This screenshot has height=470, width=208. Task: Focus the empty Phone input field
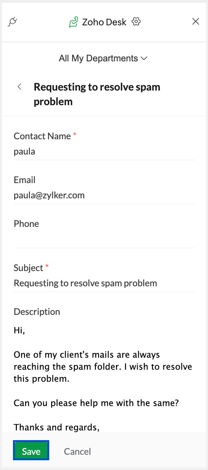104,240
